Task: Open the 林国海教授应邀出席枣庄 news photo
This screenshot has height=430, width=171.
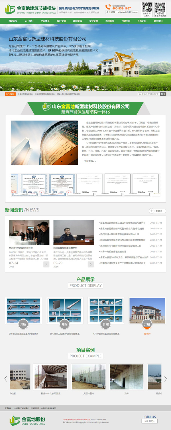Action: coord(74,233)
